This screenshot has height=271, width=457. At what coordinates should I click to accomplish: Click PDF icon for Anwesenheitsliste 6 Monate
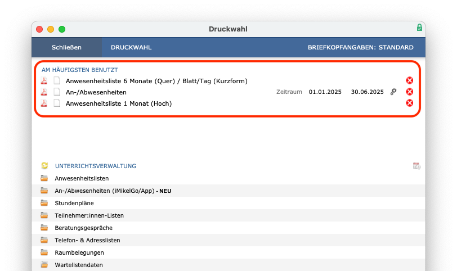[44, 80]
